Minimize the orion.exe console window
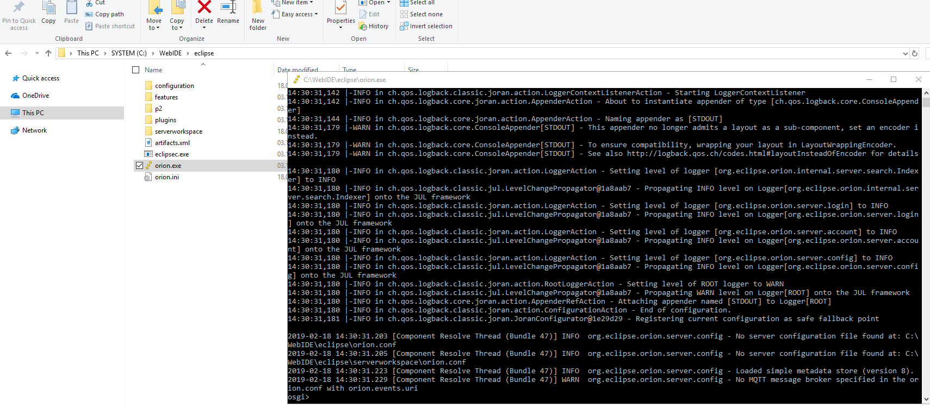Viewport: 930px width, 408px height. (869, 79)
